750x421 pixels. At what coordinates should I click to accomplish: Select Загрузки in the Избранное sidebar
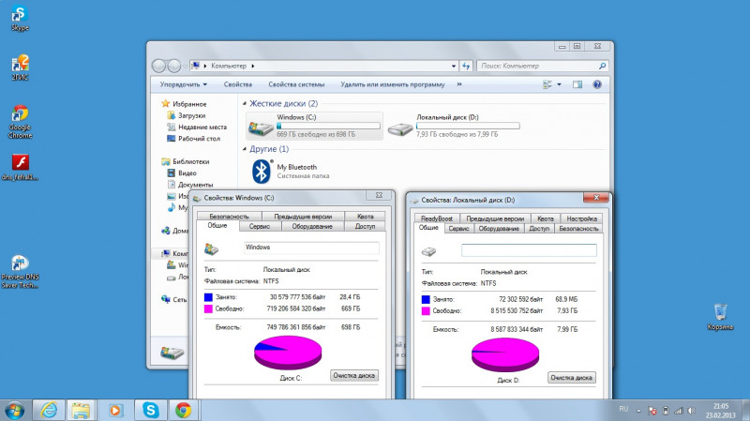(x=191, y=115)
